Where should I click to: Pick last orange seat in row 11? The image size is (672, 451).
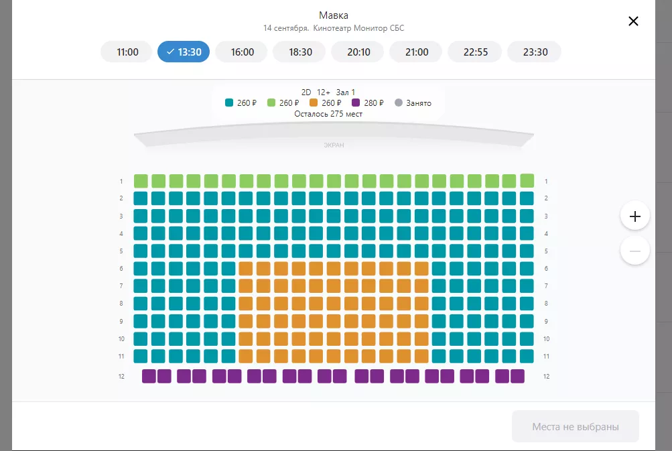click(421, 356)
